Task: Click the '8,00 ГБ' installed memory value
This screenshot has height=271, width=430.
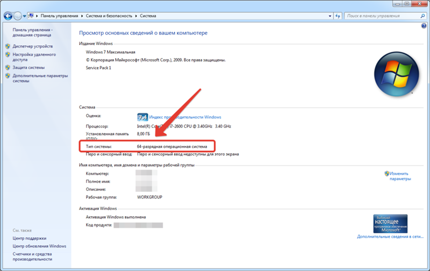Action: pos(144,134)
